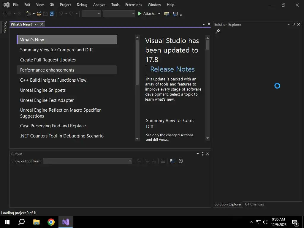Image resolution: width=304 pixels, height=228 pixels.
Task: Select Create Pull Request Updates topic
Action: point(67,60)
